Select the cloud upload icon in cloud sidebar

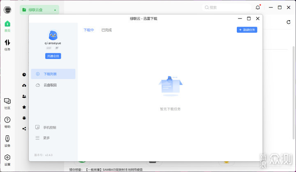pos(24,86)
